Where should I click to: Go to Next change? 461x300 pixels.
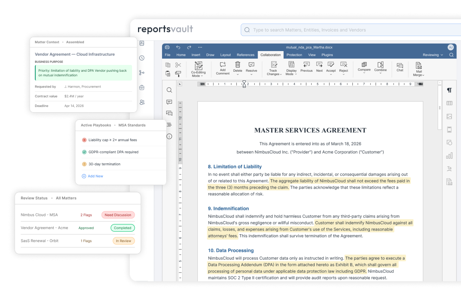pos(319,67)
